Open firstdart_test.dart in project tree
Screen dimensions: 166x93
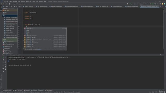point(10,41)
